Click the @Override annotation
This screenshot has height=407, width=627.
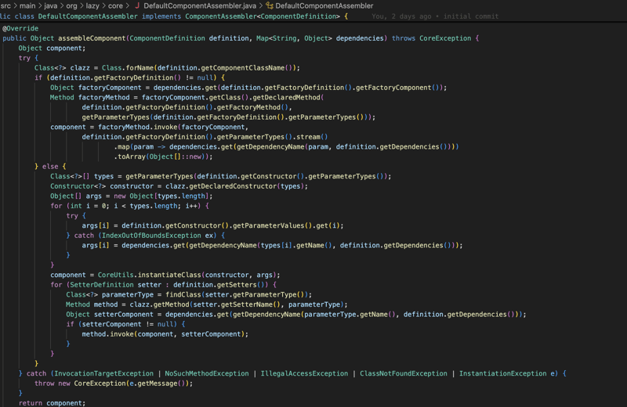[20, 28]
